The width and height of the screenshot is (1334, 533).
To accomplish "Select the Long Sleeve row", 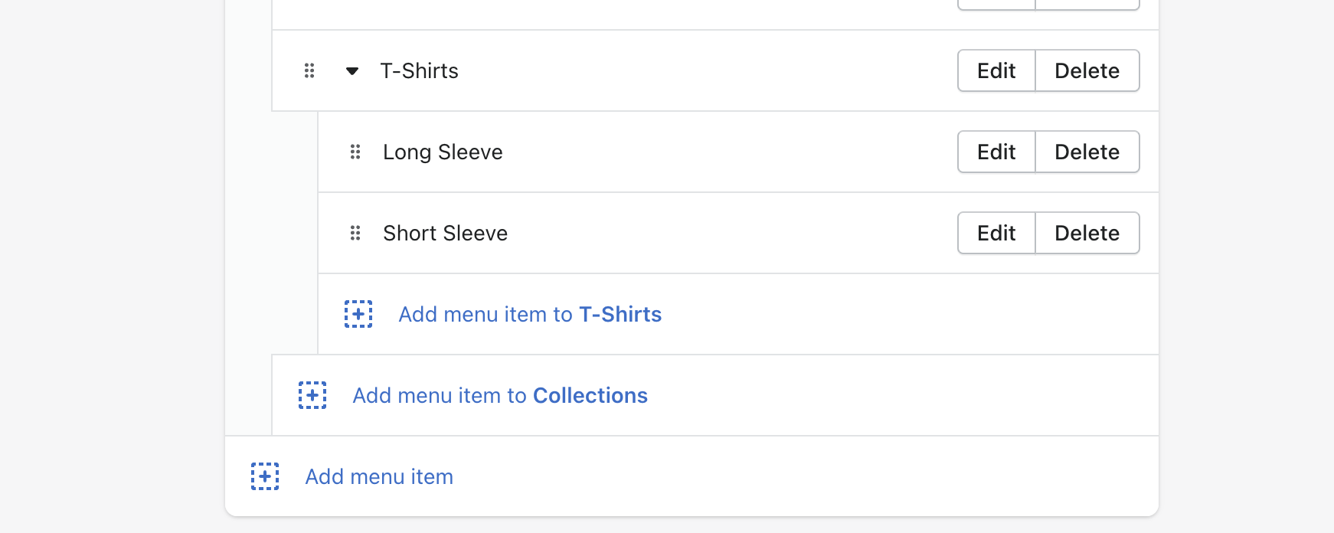I will (443, 152).
